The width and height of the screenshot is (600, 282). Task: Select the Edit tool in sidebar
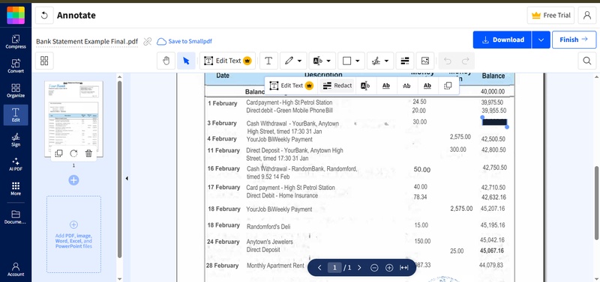[x=16, y=115]
